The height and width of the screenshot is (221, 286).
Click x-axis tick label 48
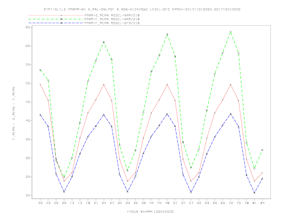click(x=167, y=203)
